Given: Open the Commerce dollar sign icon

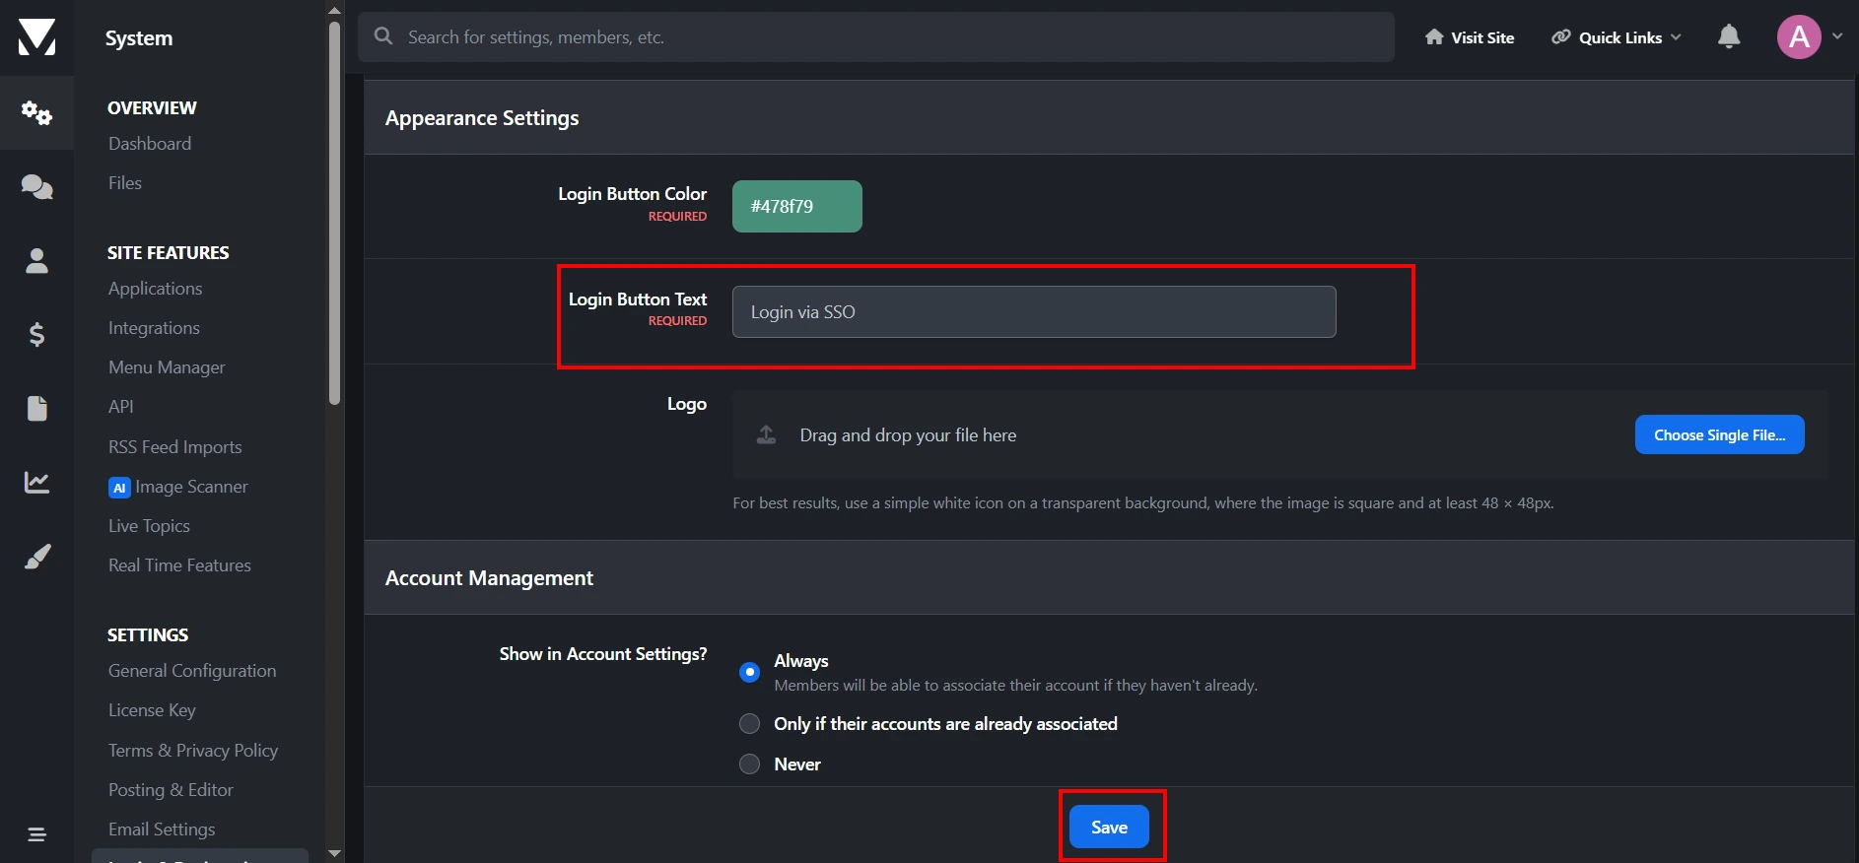Looking at the screenshot, I should (x=36, y=335).
